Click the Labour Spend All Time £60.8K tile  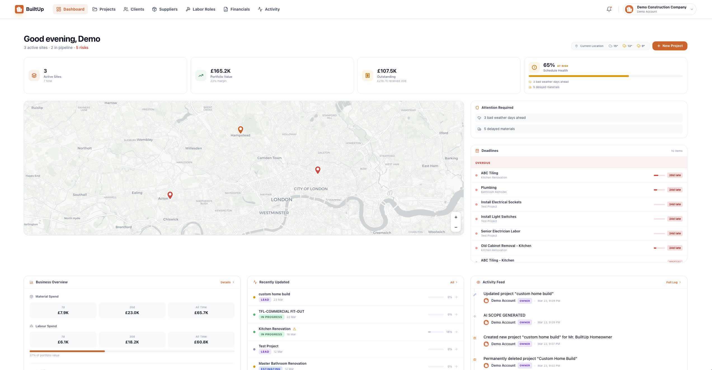coord(201,340)
